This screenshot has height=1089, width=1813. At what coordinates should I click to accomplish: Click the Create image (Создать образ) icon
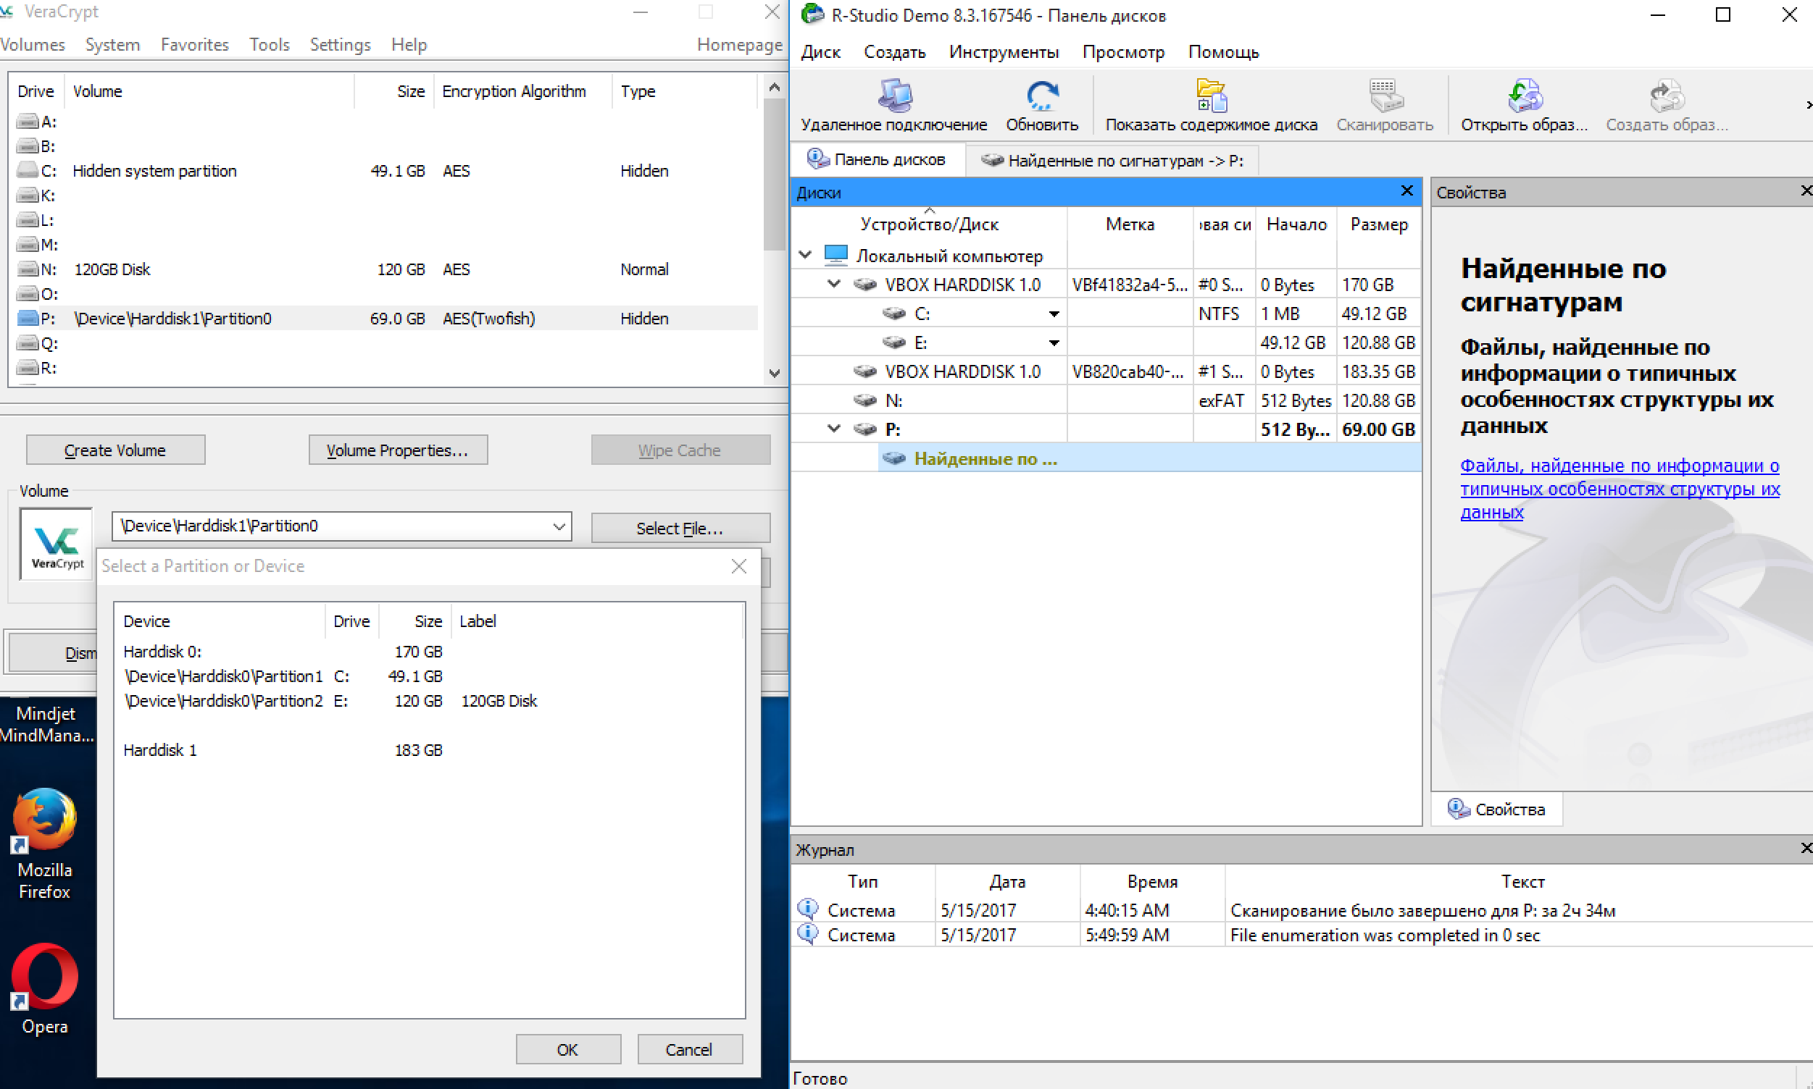pos(1666,96)
